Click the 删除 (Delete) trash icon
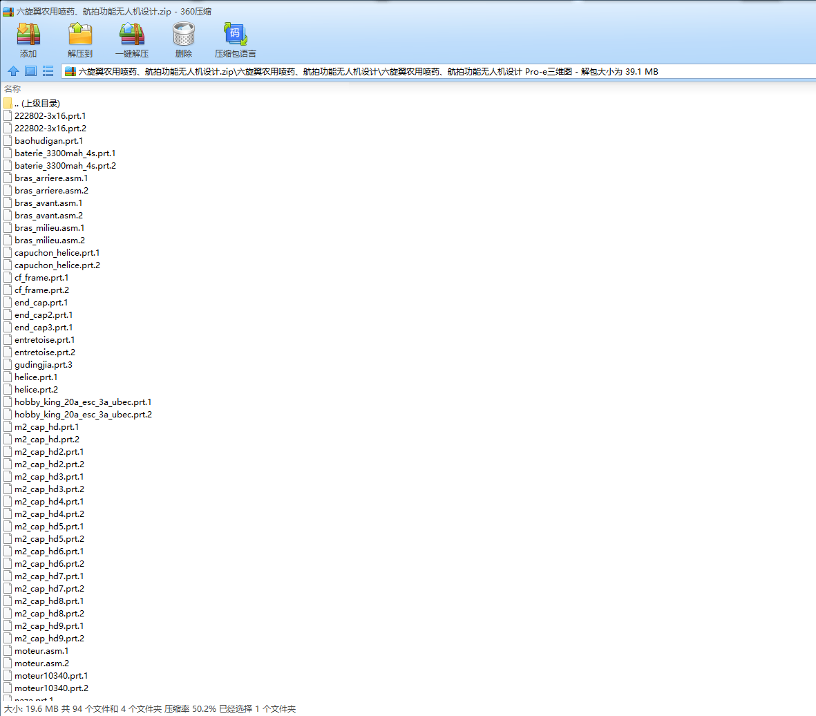Image resolution: width=816 pixels, height=716 pixels. 184,35
